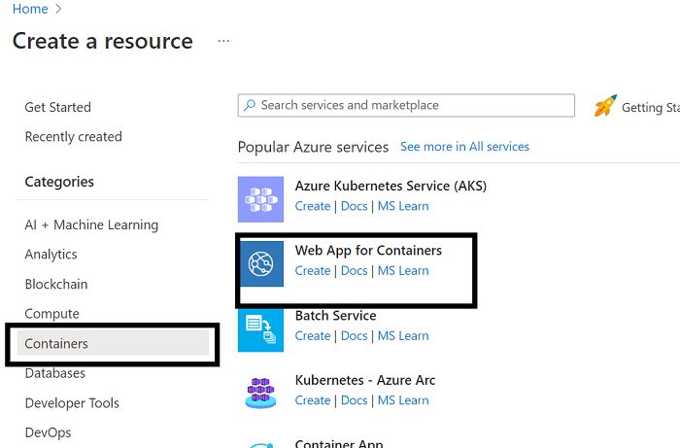Click the Kubernetes Azure Arc icon
This screenshot has height=448, width=680.
coord(260,394)
